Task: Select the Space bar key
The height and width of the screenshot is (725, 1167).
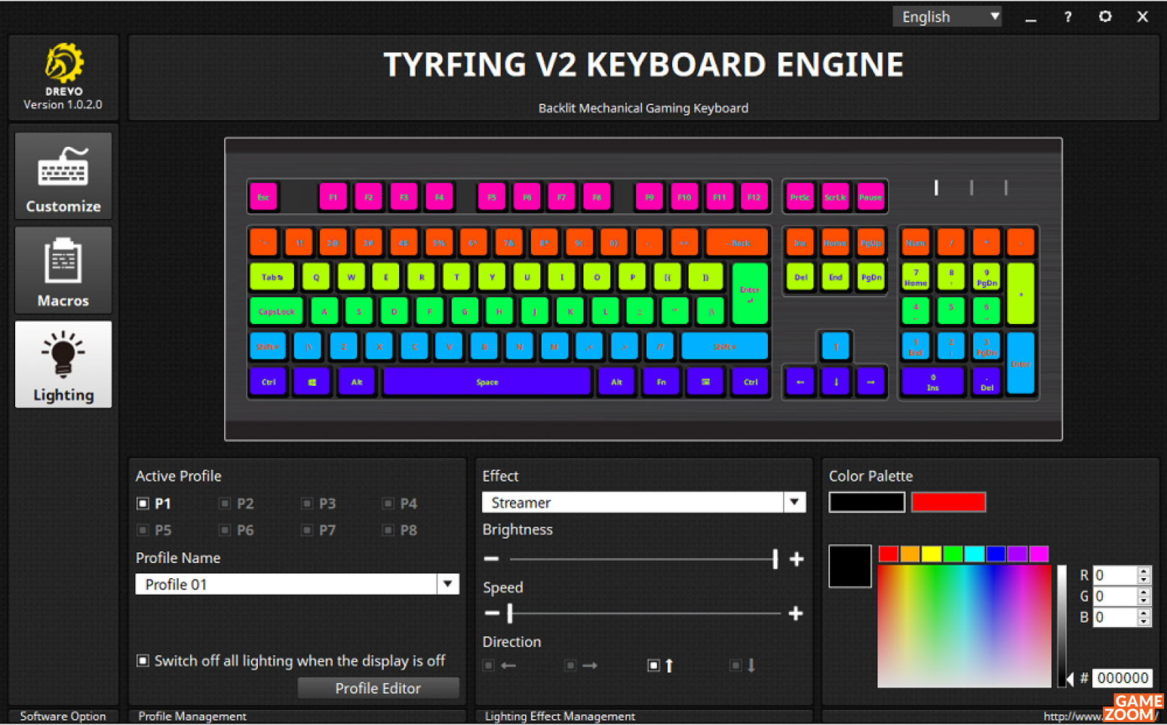Action: pos(487,382)
